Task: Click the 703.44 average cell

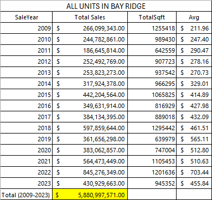Action: 194,172
